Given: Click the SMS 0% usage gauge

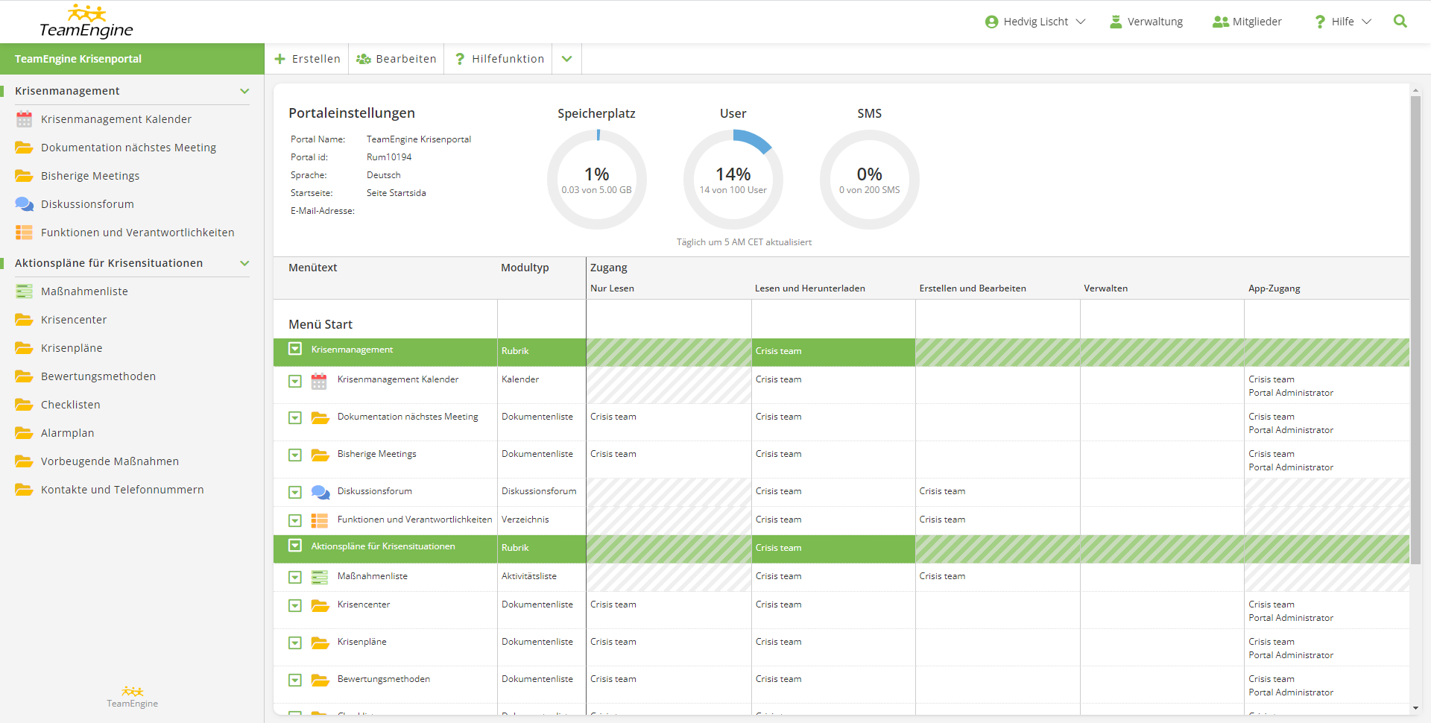Looking at the screenshot, I should point(870,180).
